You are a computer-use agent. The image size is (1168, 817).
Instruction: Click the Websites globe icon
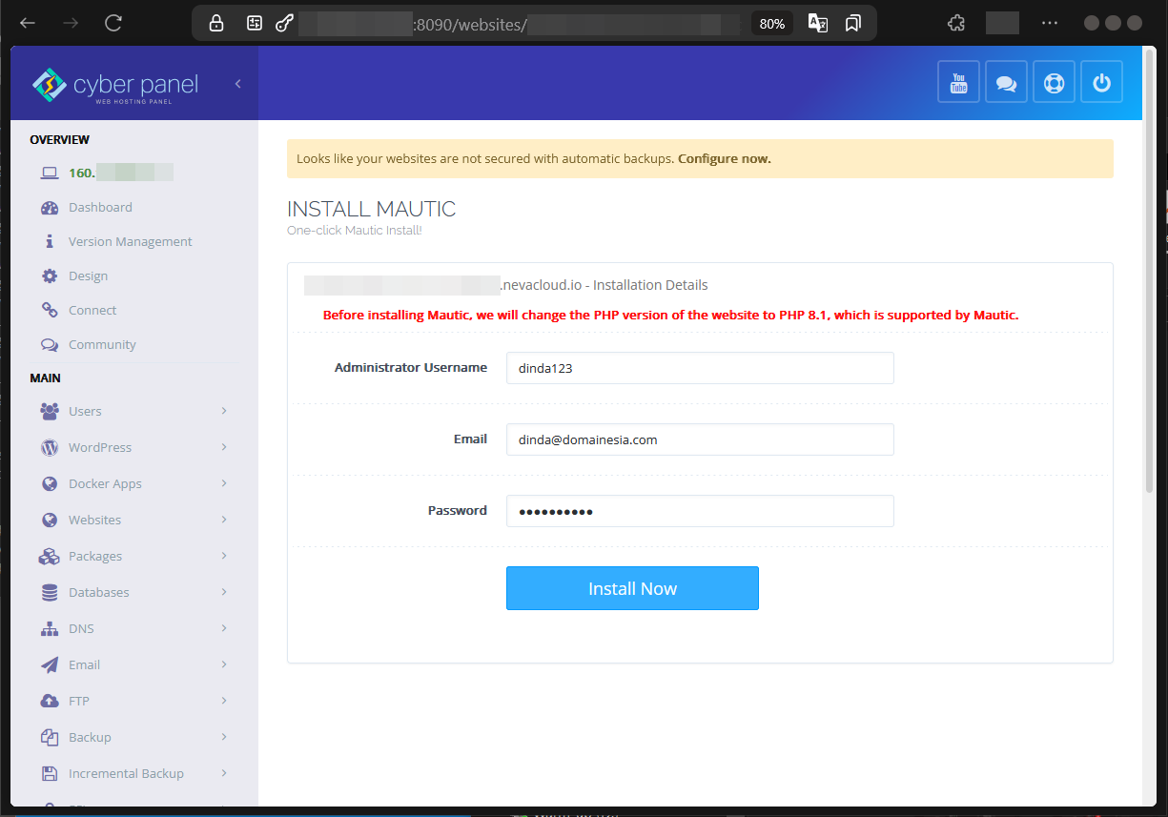(50, 521)
